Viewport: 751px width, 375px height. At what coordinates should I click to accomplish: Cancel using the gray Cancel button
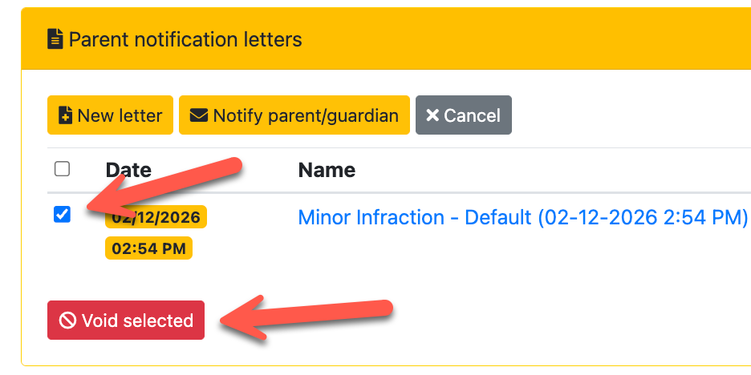pos(464,115)
